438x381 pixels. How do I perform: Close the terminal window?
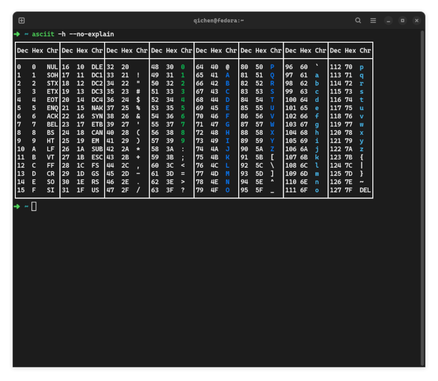(417, 20)
